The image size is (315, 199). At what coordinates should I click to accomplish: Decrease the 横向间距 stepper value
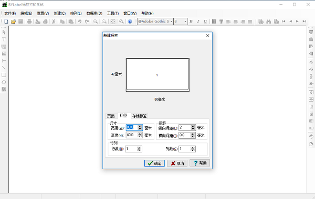point(193,137)
